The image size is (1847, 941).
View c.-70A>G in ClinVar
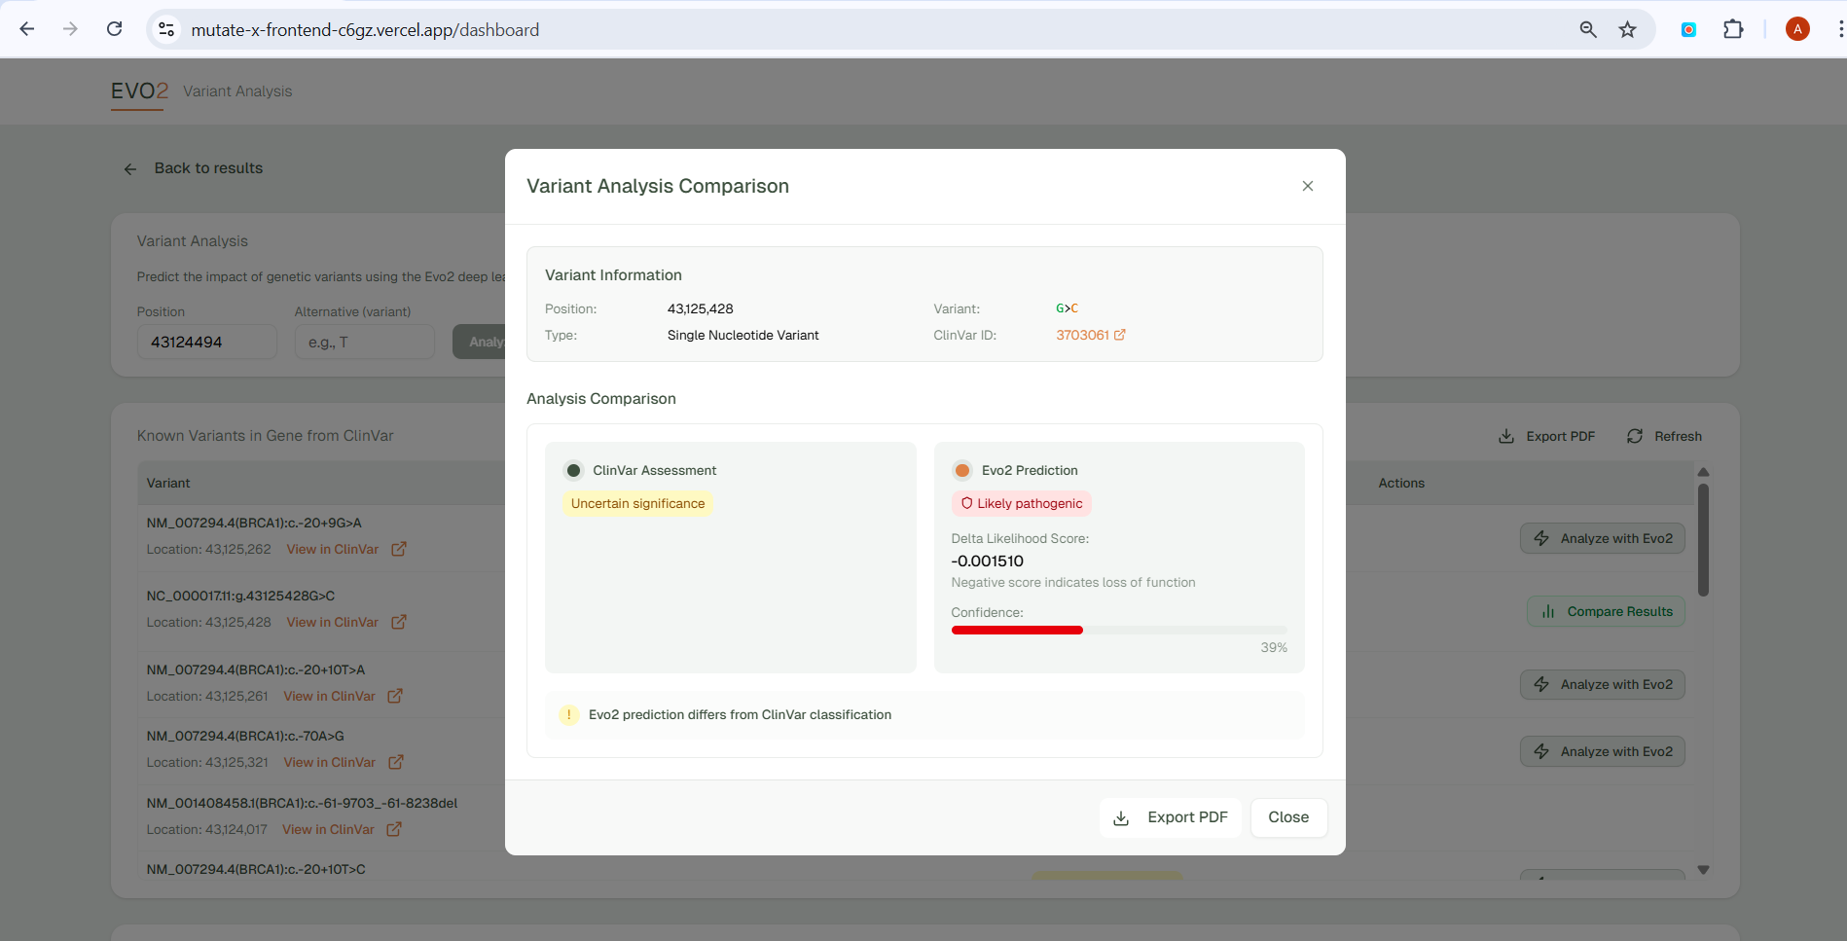[330, 763]
